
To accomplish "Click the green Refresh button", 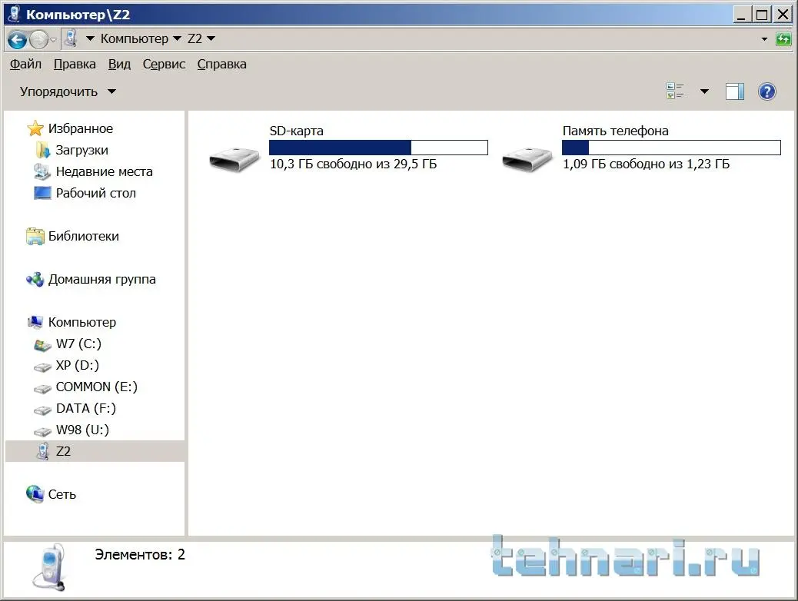I will tap(783, 38).
